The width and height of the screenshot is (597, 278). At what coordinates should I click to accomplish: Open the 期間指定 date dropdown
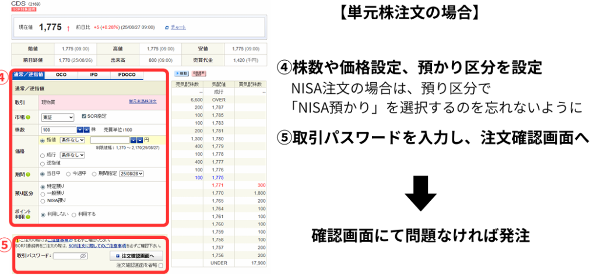coord(132,174)
